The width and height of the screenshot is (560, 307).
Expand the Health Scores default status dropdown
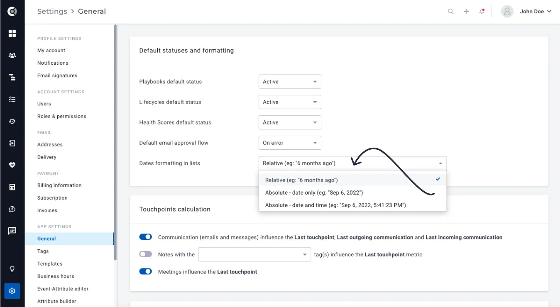click(290, 122)
